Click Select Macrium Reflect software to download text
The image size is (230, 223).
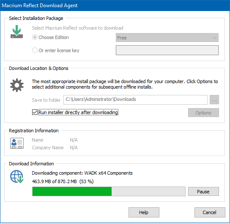pyautogui.click(x=77, y=28)
